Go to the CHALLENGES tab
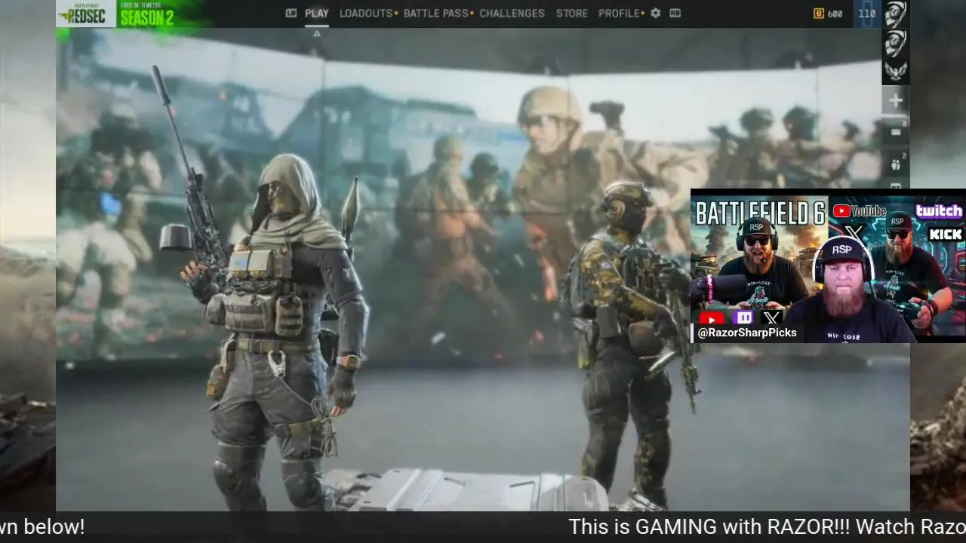Viewport: 966px width, 543px height. pyautogui.click(x=512, y=14)
